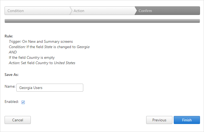Cancel the rule wizard
The width and height of the screenshot is (204, 132).
[18, 120]
